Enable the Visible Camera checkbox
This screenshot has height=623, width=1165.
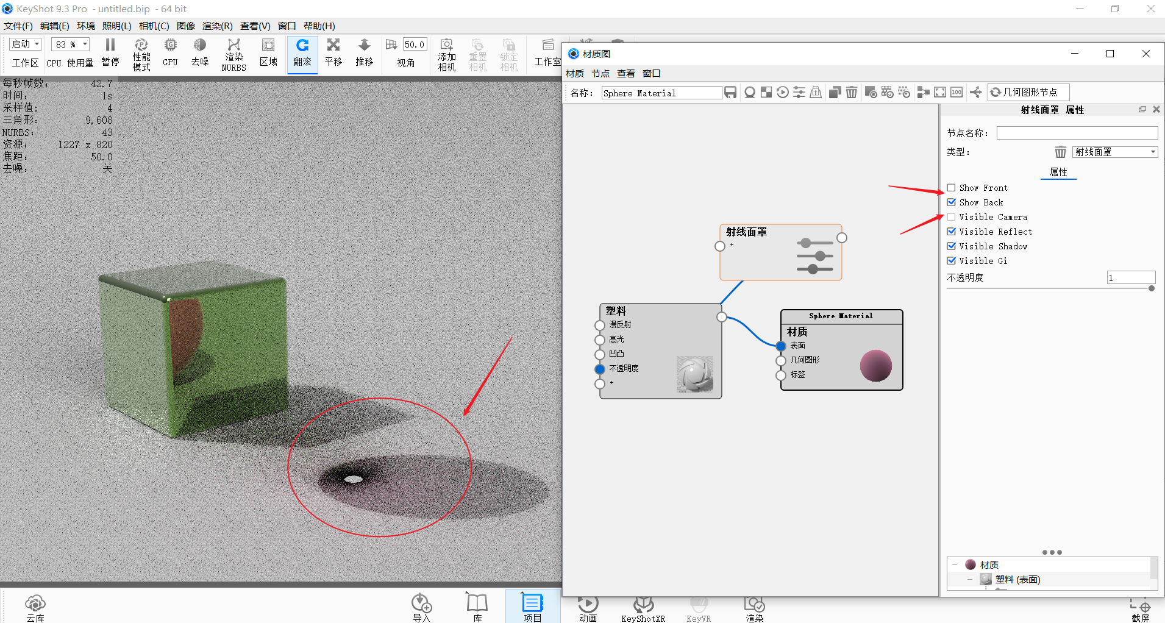tap(951, 217)
